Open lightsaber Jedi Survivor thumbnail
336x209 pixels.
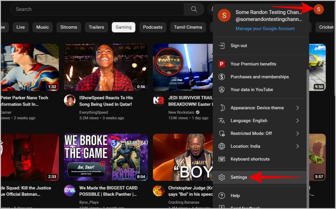point(183,67)
